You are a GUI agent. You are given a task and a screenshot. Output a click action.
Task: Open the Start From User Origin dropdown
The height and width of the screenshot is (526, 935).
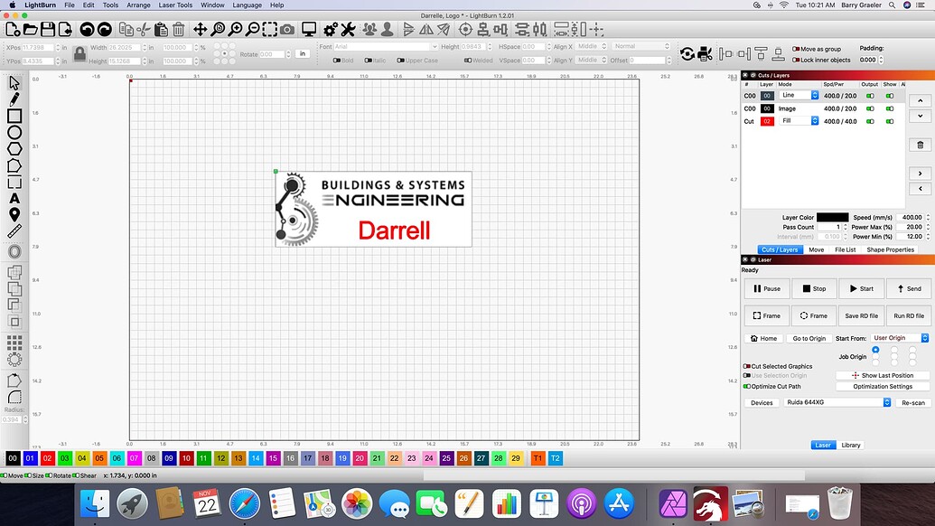899,338
